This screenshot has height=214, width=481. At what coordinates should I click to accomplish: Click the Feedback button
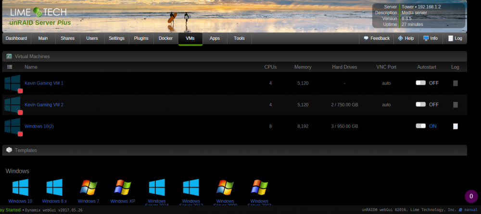[x=377, y=38]
